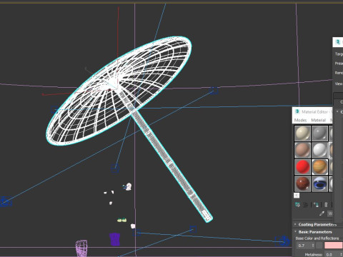Select the tan skin-tone material sample slot
The height and width of the screenshot is (257, 343).
[302, 150]
